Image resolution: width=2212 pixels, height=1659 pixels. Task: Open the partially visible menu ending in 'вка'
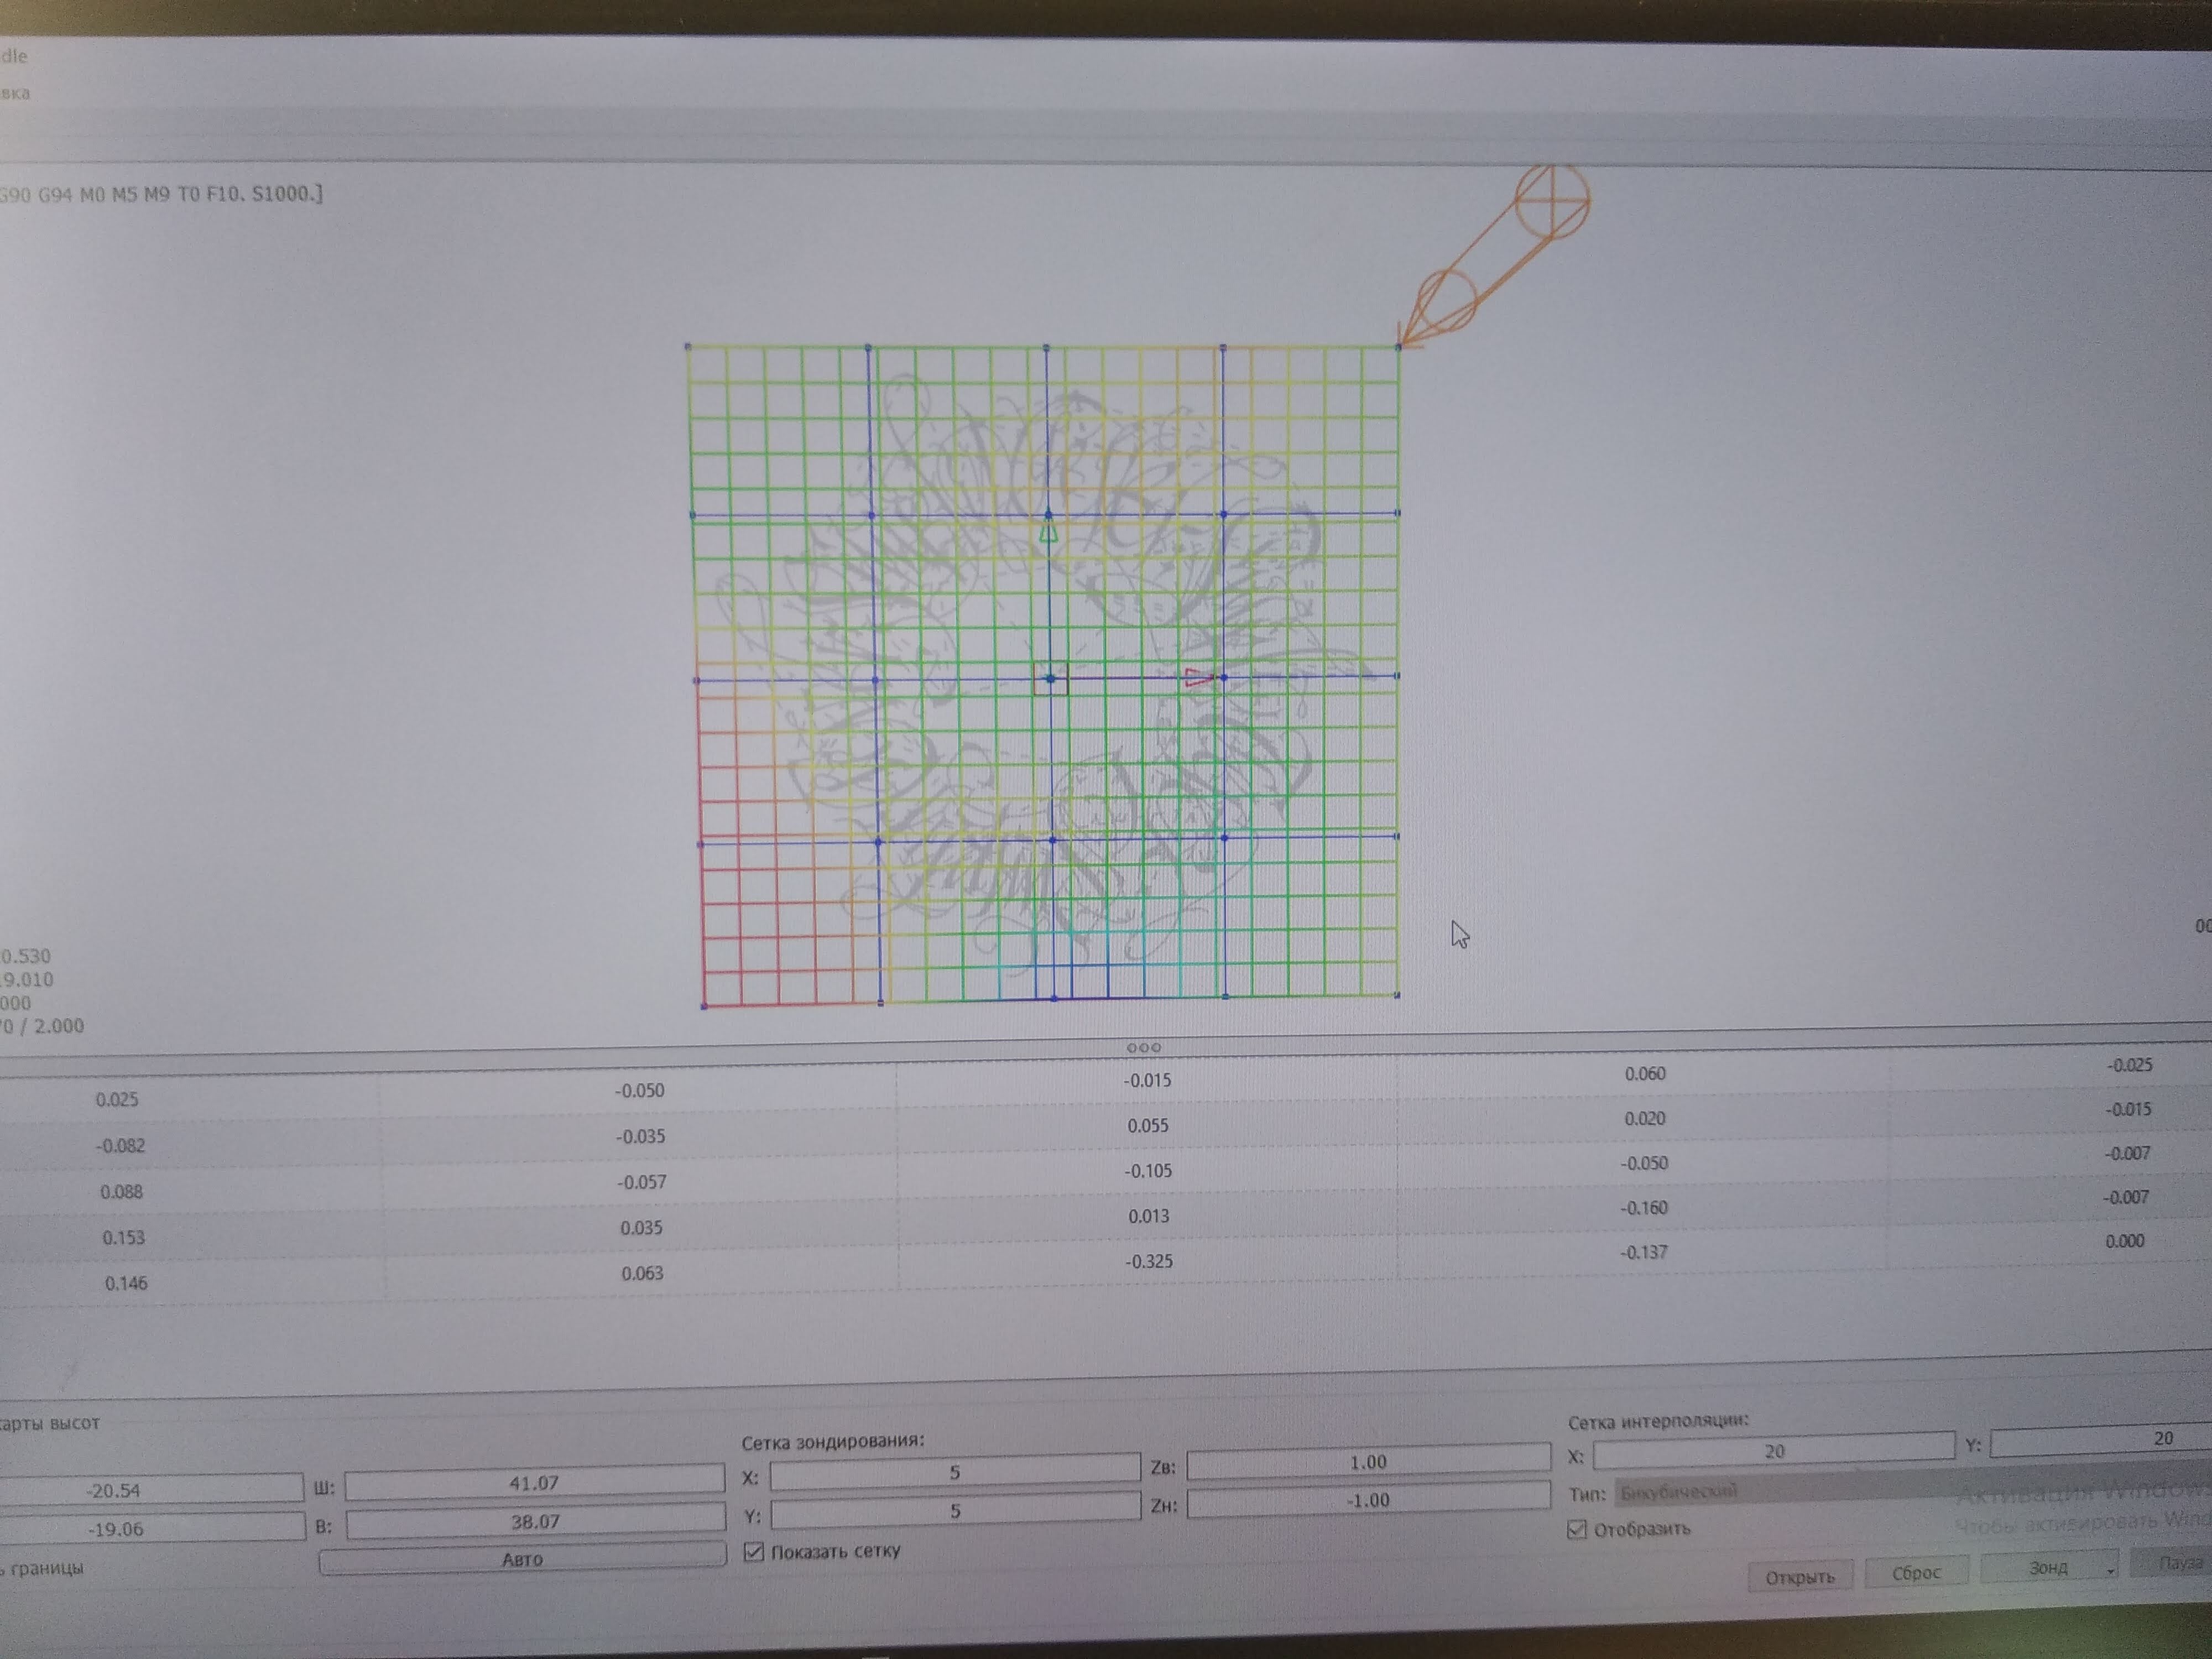pos(15,93)
